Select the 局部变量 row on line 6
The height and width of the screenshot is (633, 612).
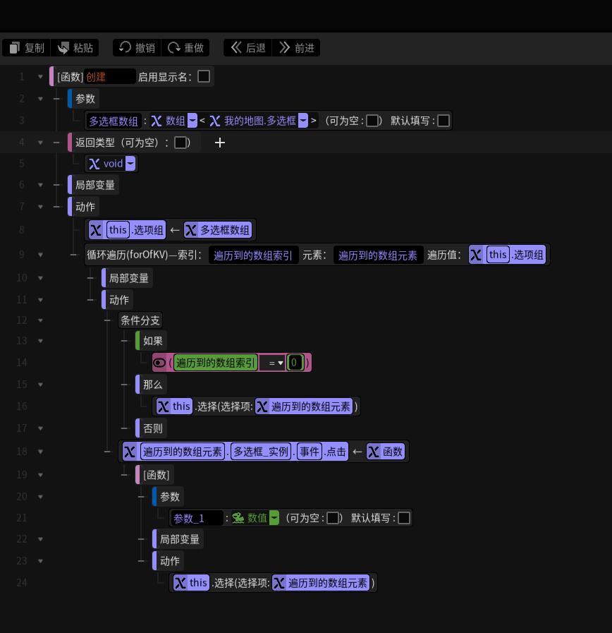tap(95, 185)
